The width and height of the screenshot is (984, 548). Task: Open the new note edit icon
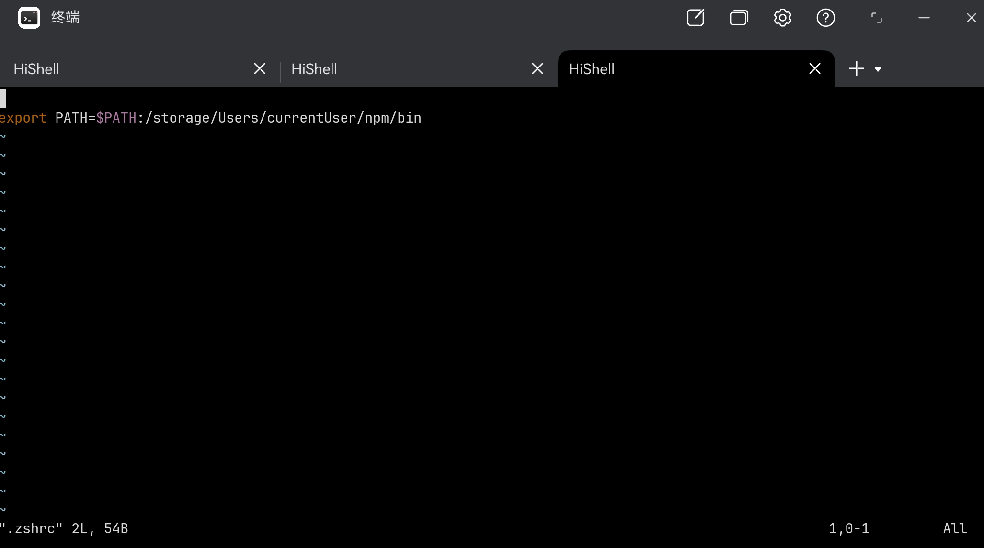(695, 18)
